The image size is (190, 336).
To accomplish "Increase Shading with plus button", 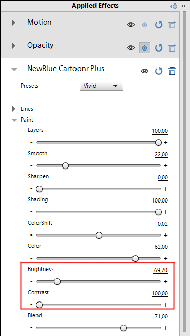I will pos(166,212).
